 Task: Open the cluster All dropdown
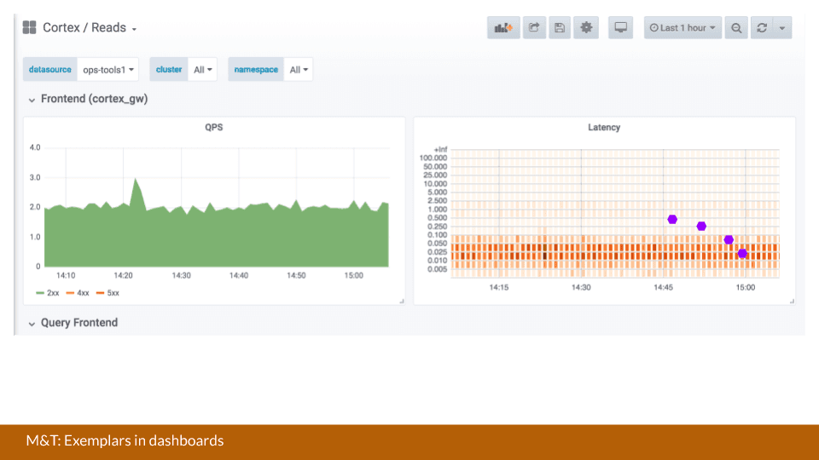(202, 69)
